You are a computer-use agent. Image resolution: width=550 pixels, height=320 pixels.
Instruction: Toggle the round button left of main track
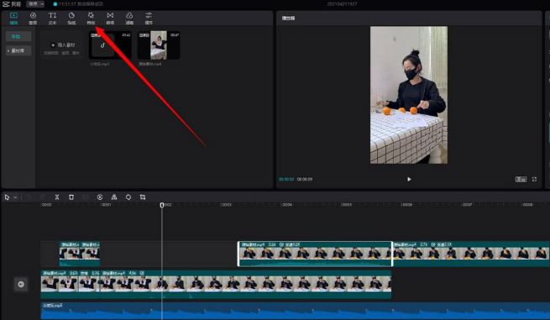click(21, 284)
